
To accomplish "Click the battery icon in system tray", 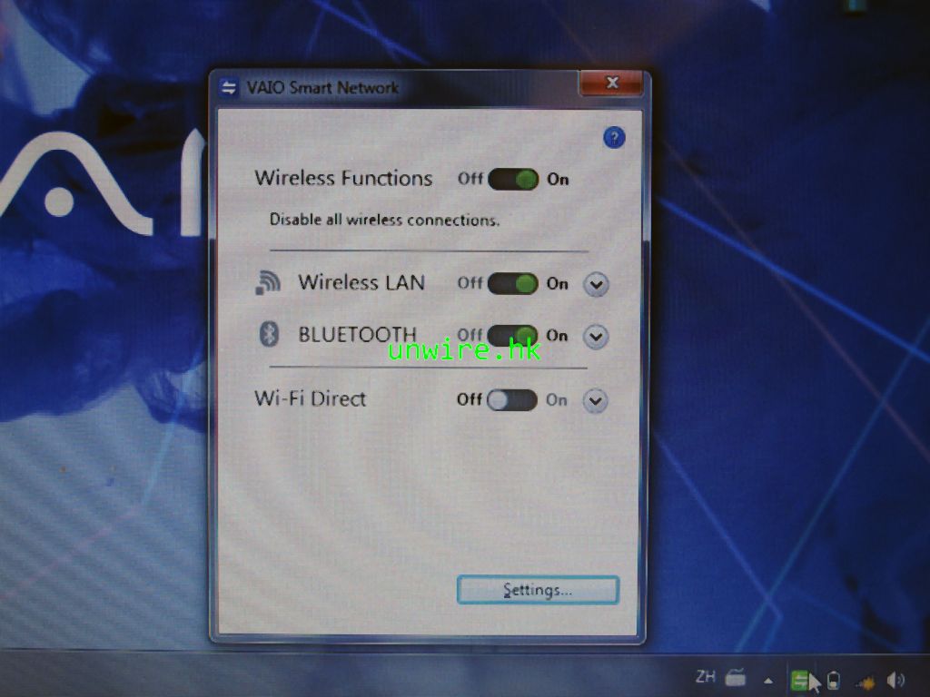I will point(833,680).
